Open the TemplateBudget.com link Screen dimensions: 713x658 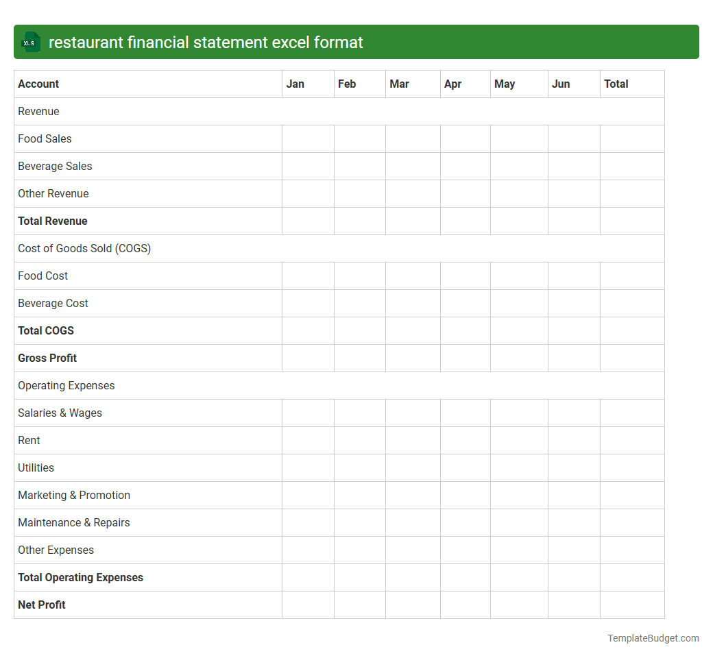click(653, 638)
